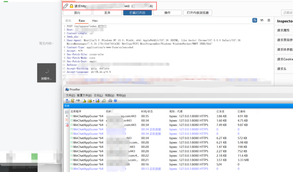Screen dimensions: 293x172
Task: Open the editor hamburger options menu
Action: [x=269, y=20]
